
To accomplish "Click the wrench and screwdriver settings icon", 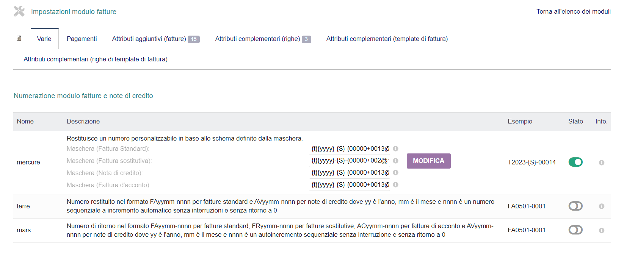I will (x=19, y=11).
